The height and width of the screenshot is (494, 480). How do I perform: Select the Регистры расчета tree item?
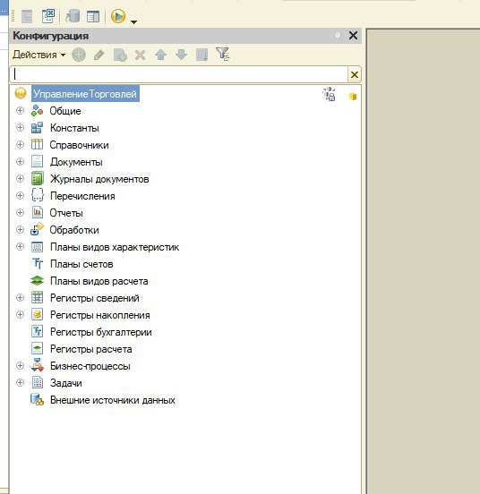click(x=91, y=349)
